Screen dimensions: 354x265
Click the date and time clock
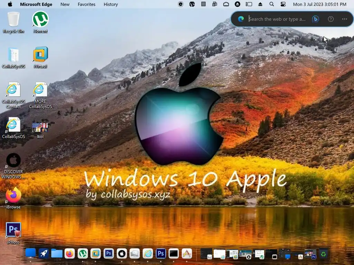click(319, 4)
